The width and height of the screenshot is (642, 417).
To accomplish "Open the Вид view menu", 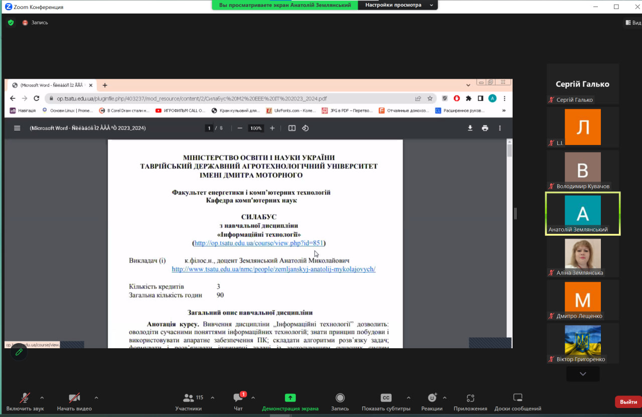I will pyautogui.click(x=633, y=23).
